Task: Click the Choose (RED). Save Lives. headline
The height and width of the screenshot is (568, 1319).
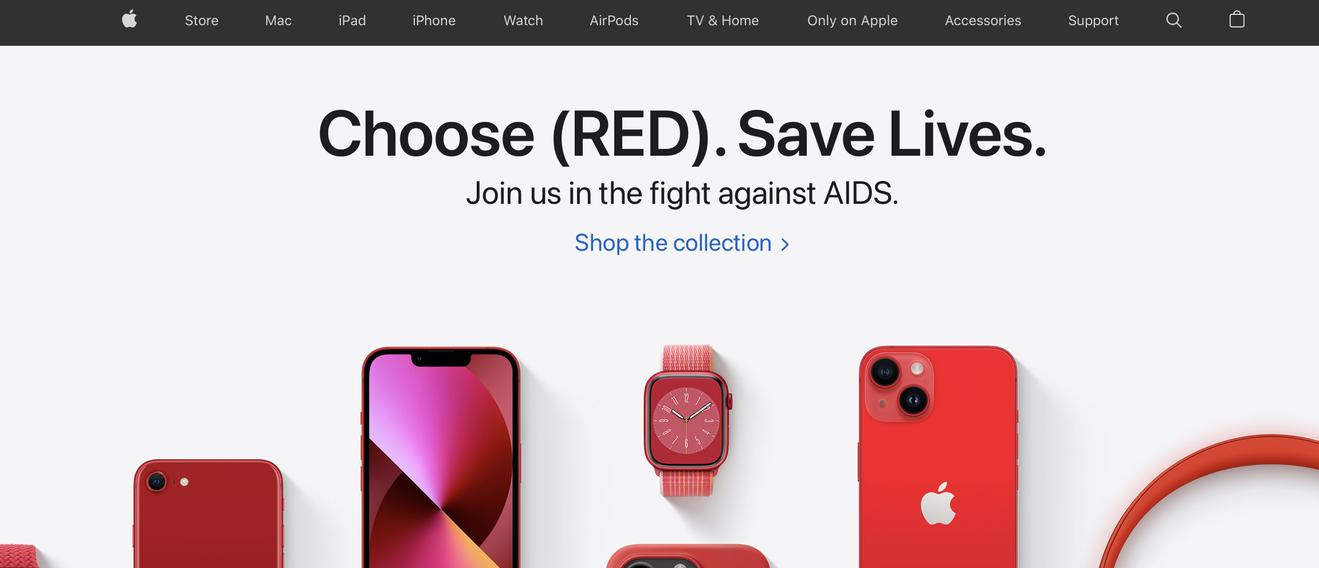Action: (682, 135)
